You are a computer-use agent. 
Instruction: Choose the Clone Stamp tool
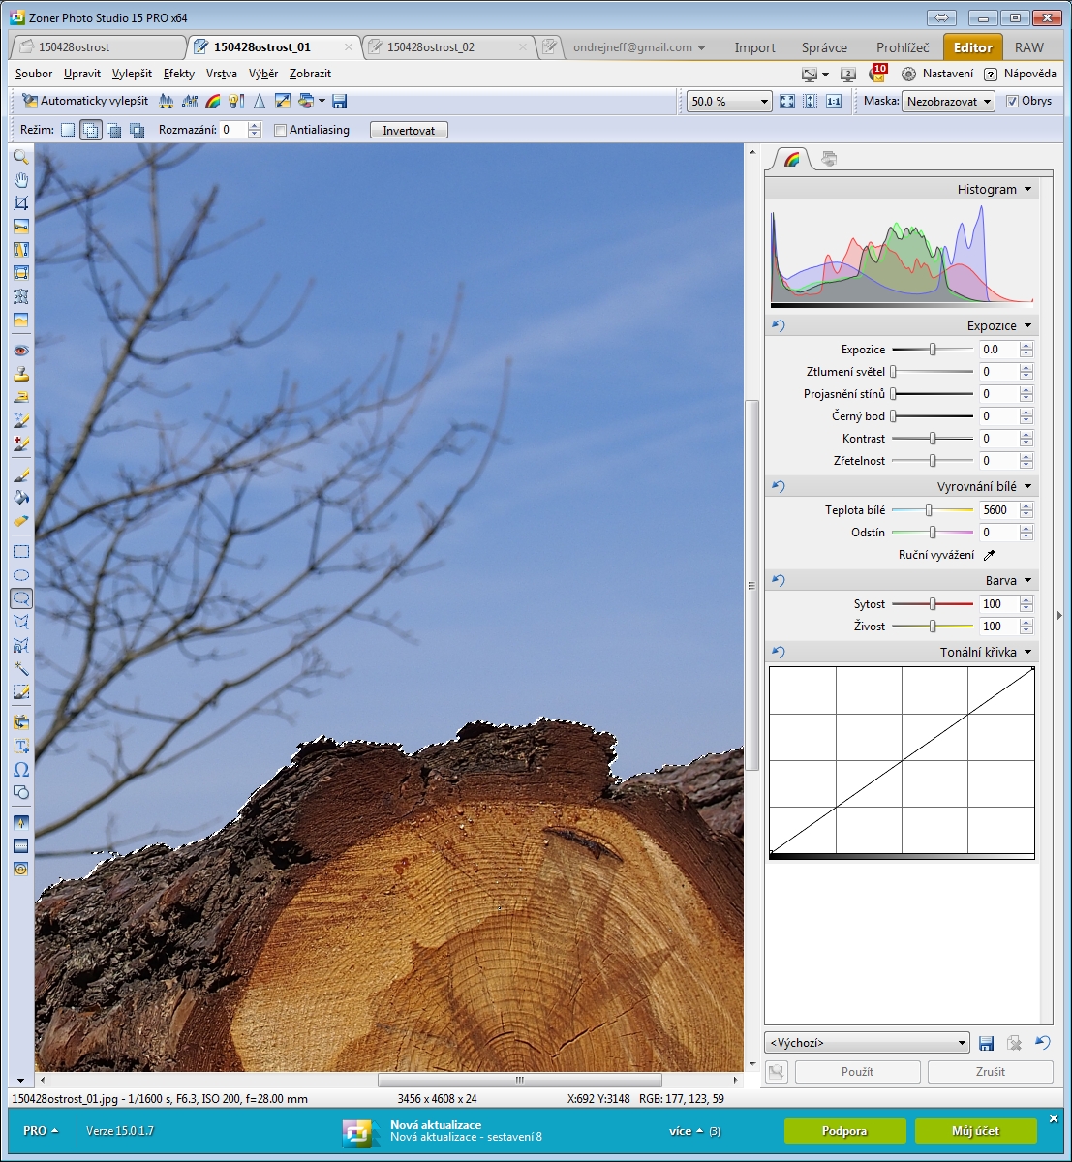click(x=20, y=374)
